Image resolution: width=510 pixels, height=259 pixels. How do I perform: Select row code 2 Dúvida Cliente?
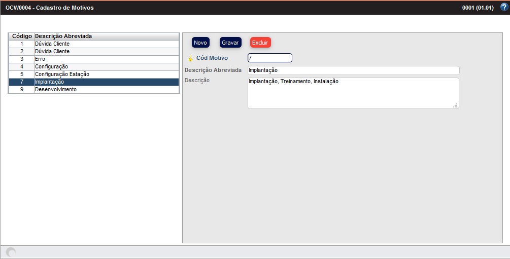[x=94, y=52]
